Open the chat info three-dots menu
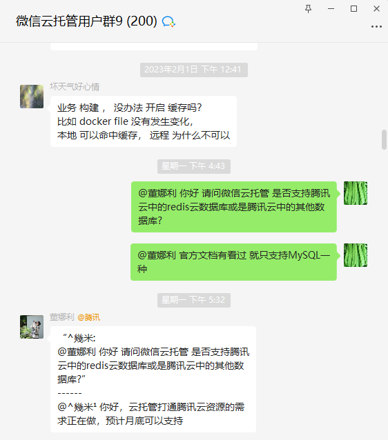Image resolution: width=388 pixels, height=440 pixels. click(376, 27)
